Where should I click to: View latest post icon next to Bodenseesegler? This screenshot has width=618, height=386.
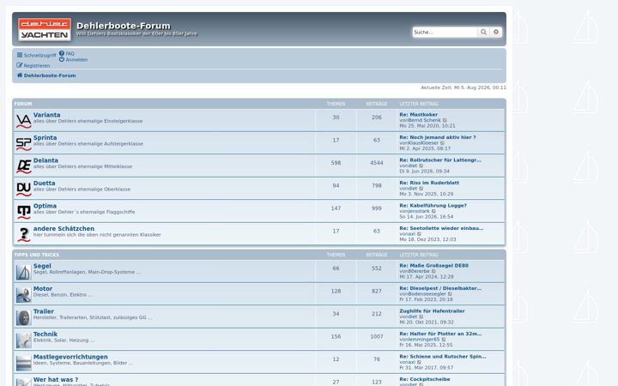pos(450,294)
